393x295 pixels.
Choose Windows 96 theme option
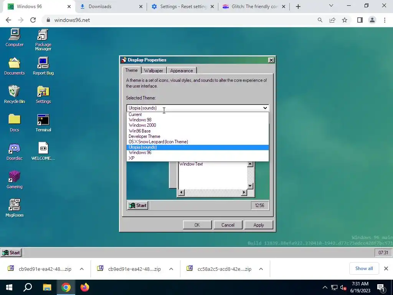tap(198, 152)
